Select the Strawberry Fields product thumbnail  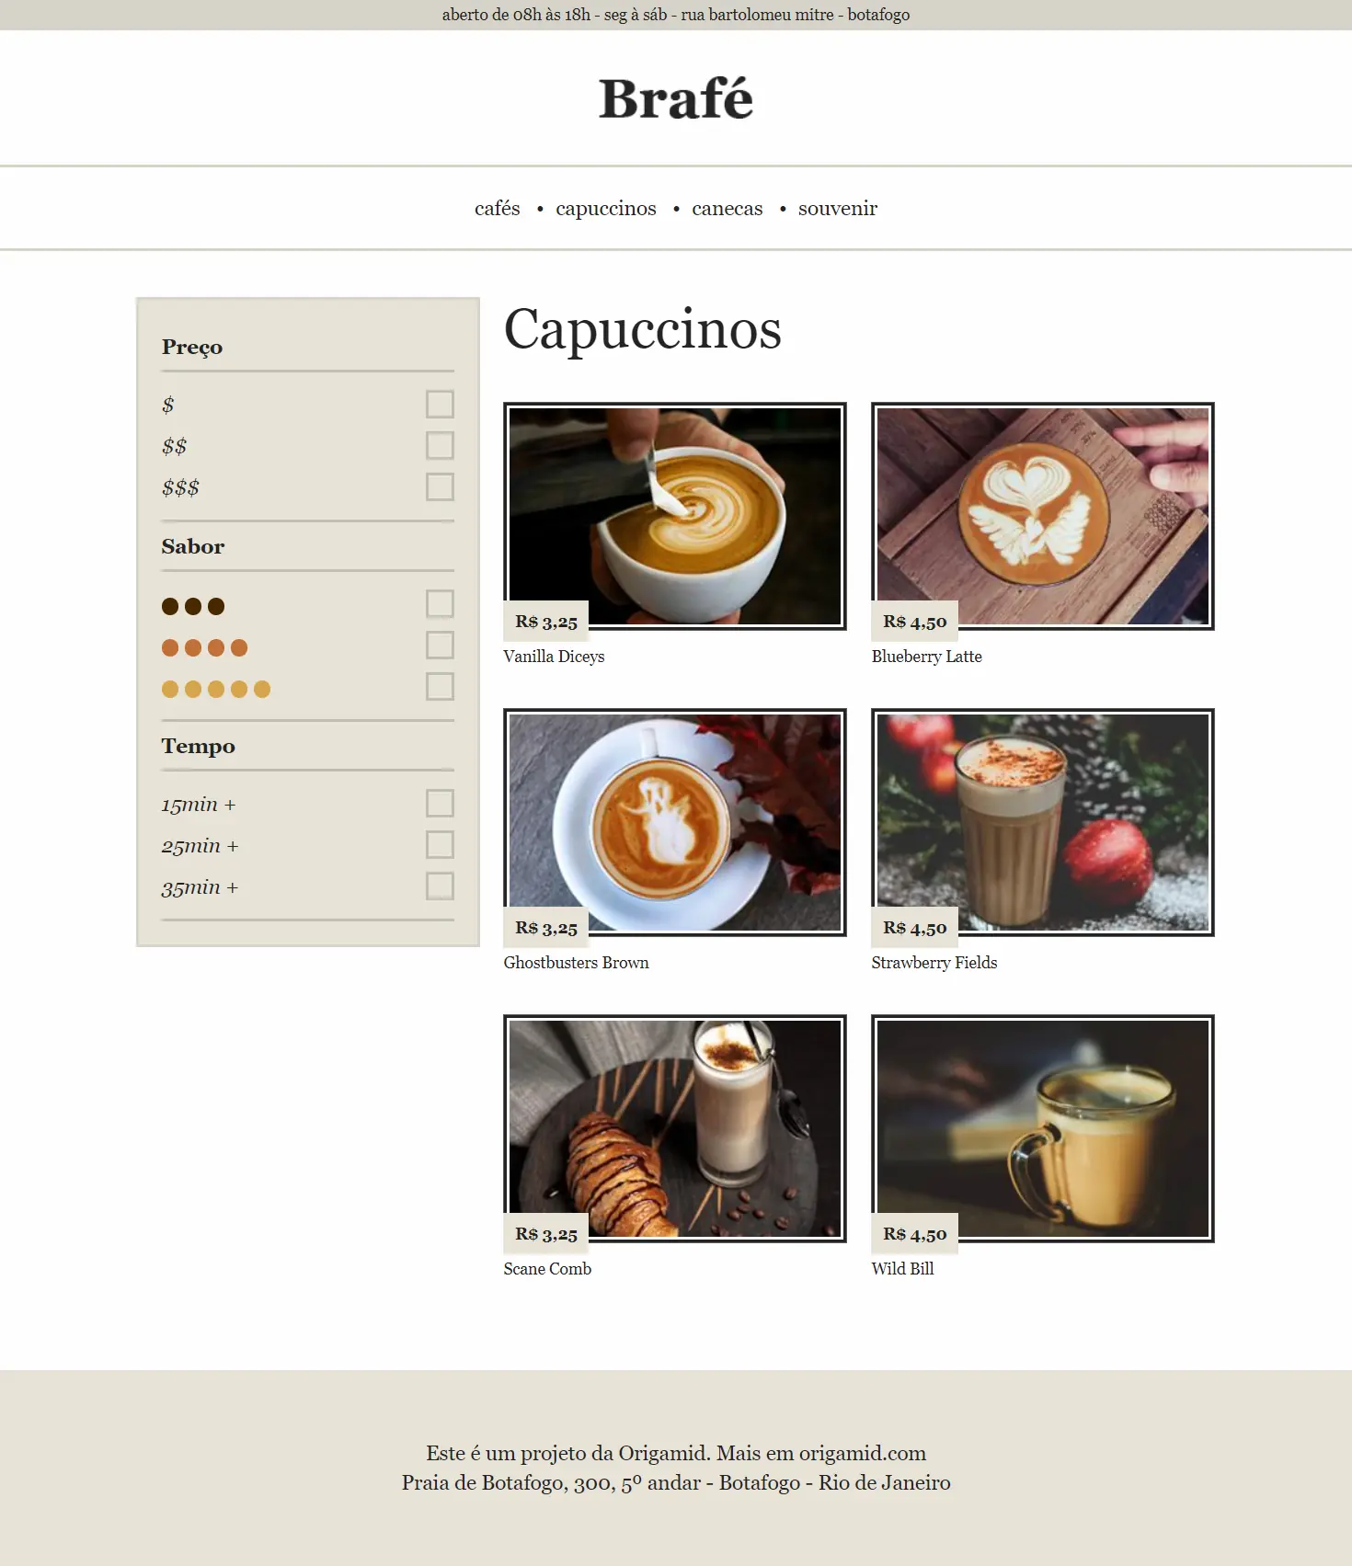pyautogui.click(x=1043, y=822)
